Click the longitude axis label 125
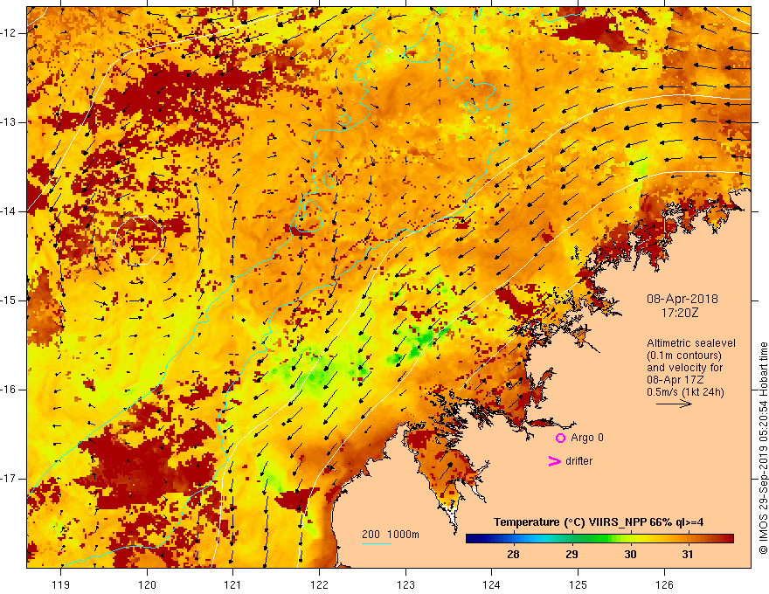The image size is (769, 594). [578, 584]
